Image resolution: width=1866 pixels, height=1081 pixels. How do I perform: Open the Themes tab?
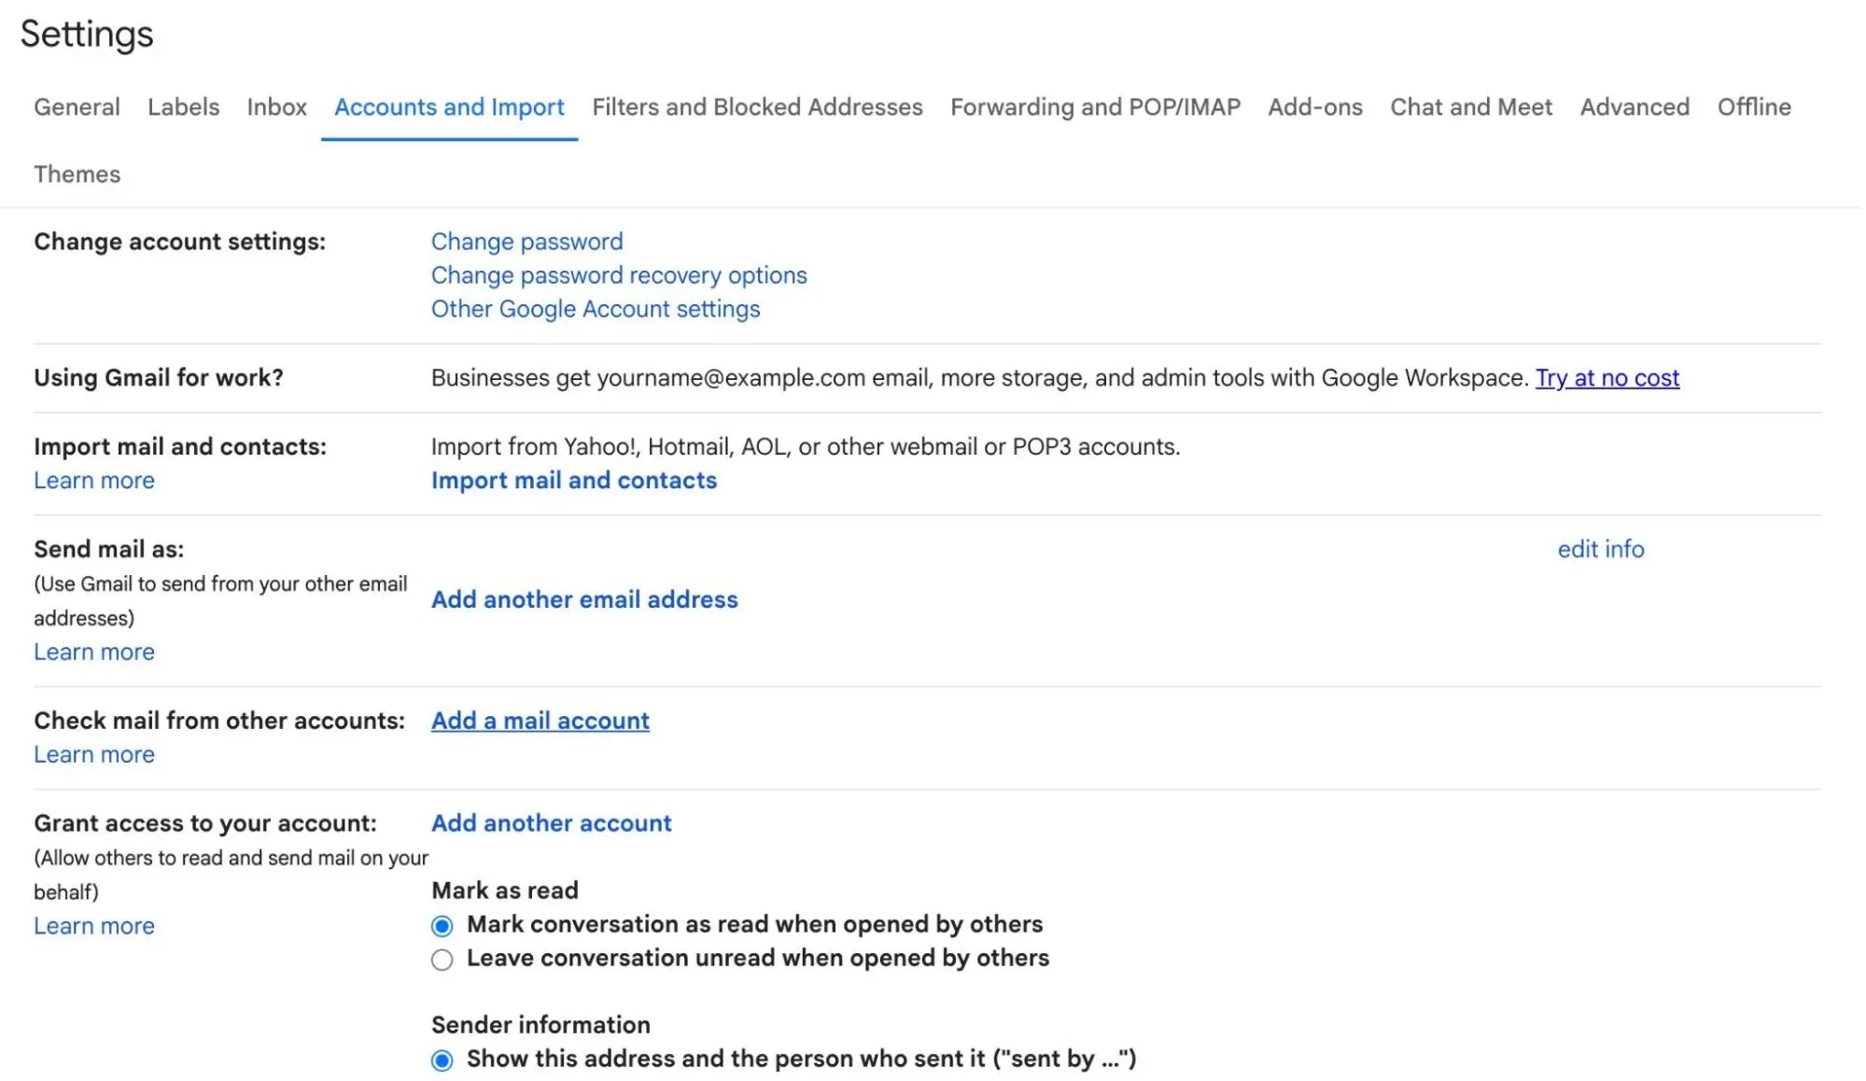tap(77, 174)
